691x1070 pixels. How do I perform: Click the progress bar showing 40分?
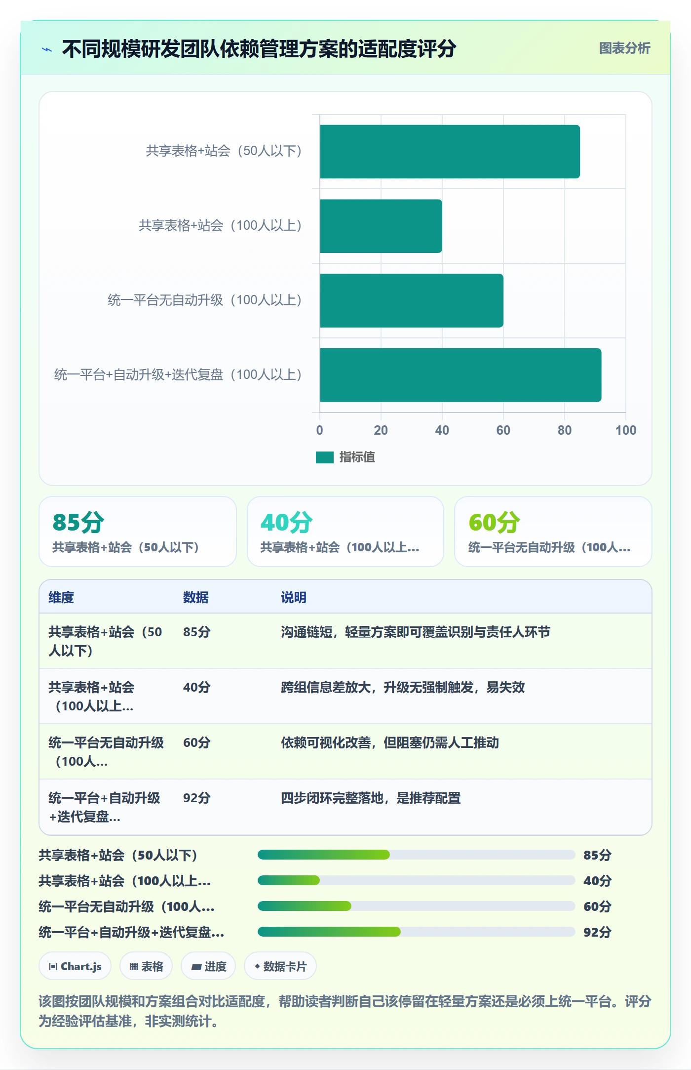point(416,880)
